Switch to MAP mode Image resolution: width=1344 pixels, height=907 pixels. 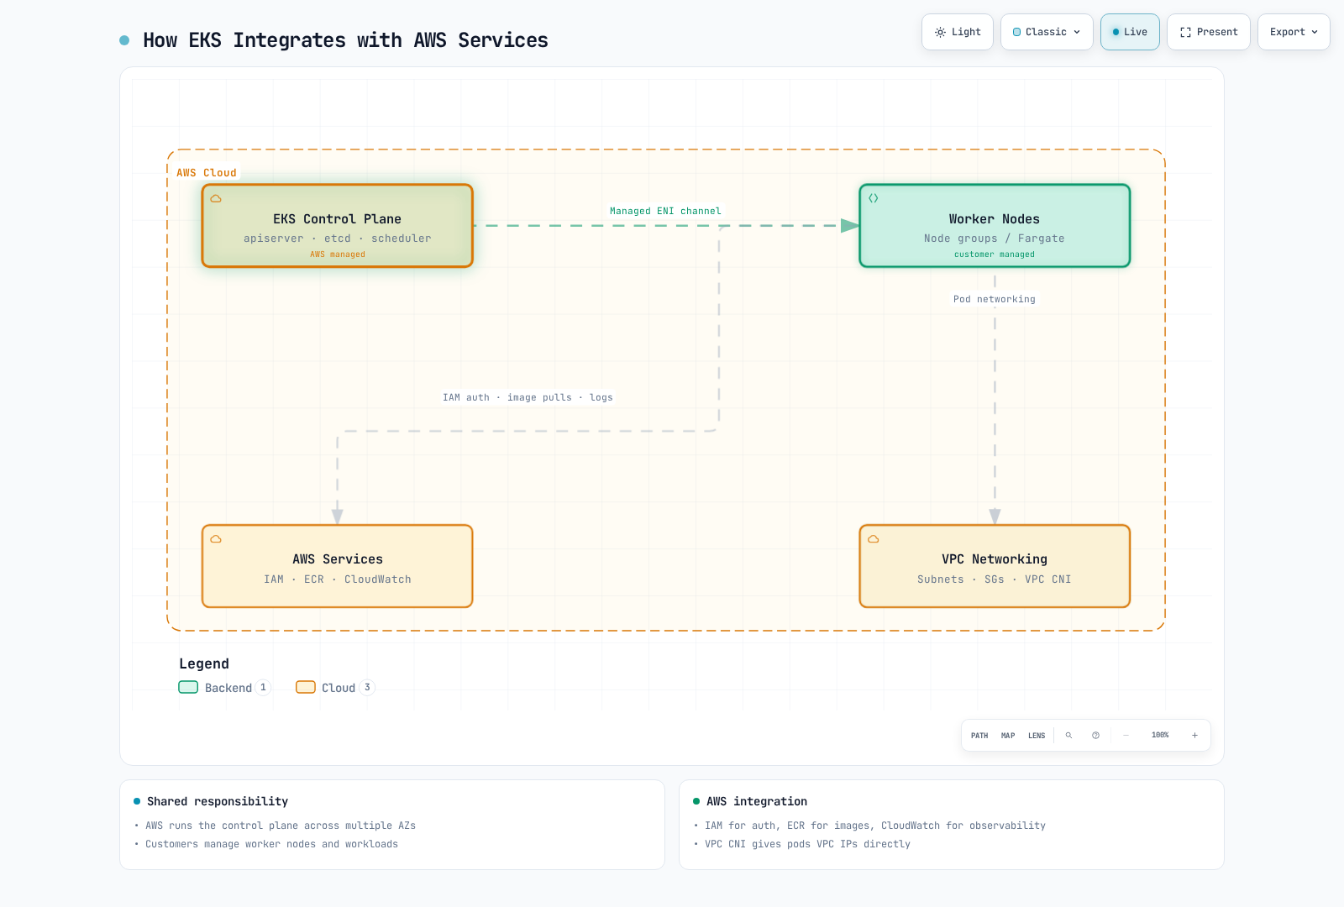tap(1008, 736)
